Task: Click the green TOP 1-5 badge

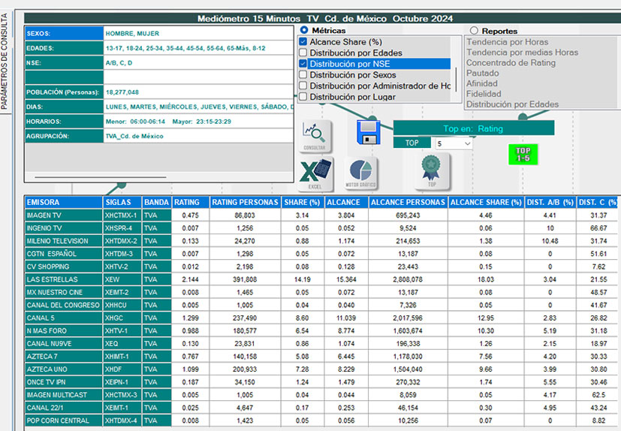Action: tap(523, 155)
